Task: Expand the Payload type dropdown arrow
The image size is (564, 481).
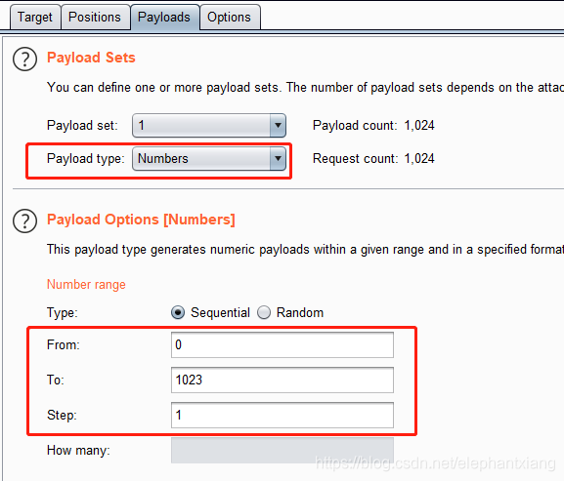Action: 278,158
